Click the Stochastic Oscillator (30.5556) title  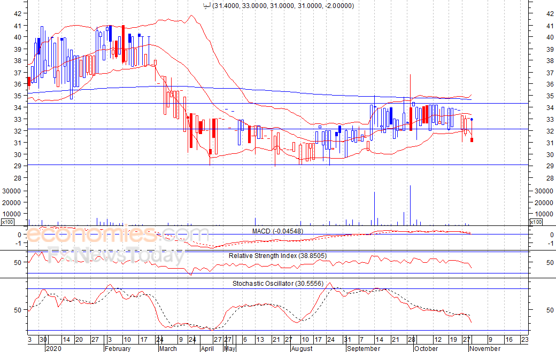click(x=278, y=283)
